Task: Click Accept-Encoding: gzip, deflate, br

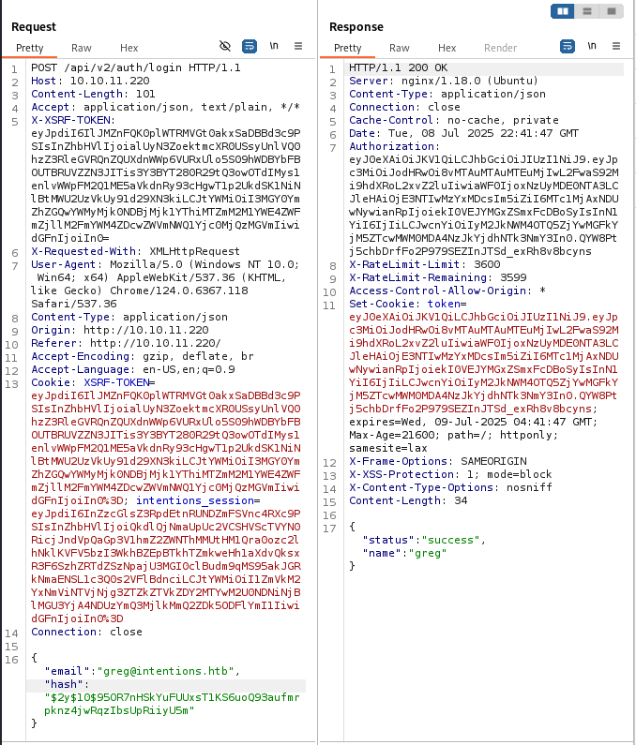Action: [143, 356]
